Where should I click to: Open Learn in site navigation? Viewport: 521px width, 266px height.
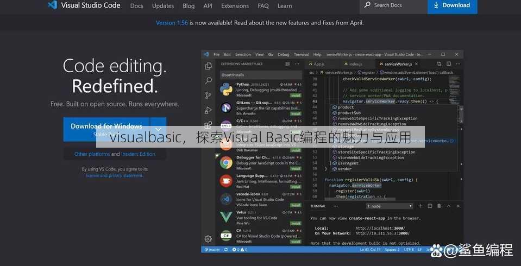coord(285,5)
